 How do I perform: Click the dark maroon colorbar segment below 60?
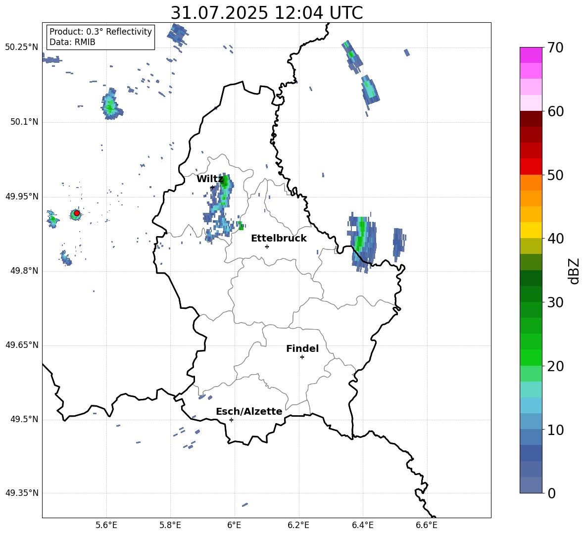[x=531, y=119]
